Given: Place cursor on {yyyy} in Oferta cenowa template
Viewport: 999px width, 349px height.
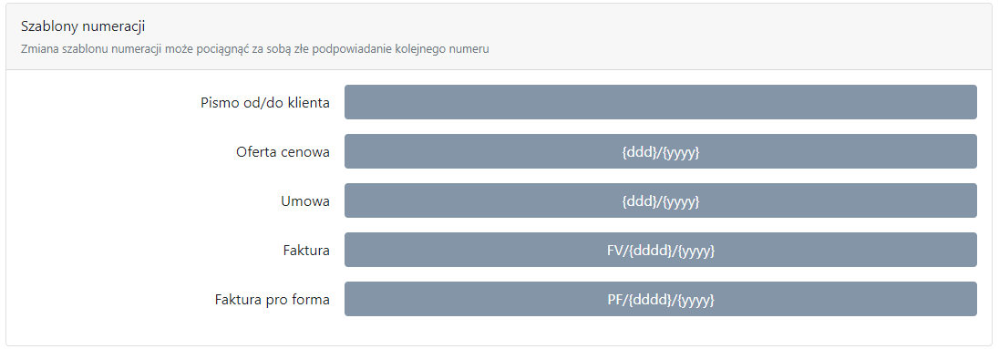Looking at the screenshot, I should (x=681, y=152).
